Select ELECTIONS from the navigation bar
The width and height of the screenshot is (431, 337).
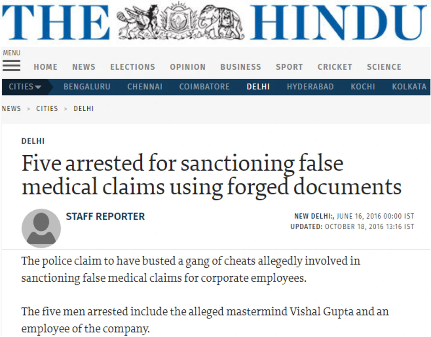[132, 66]
